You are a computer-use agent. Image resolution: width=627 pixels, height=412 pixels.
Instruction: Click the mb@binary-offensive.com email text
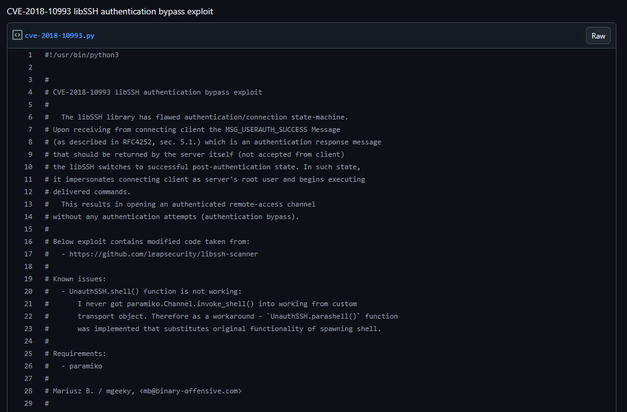point(190,391)
